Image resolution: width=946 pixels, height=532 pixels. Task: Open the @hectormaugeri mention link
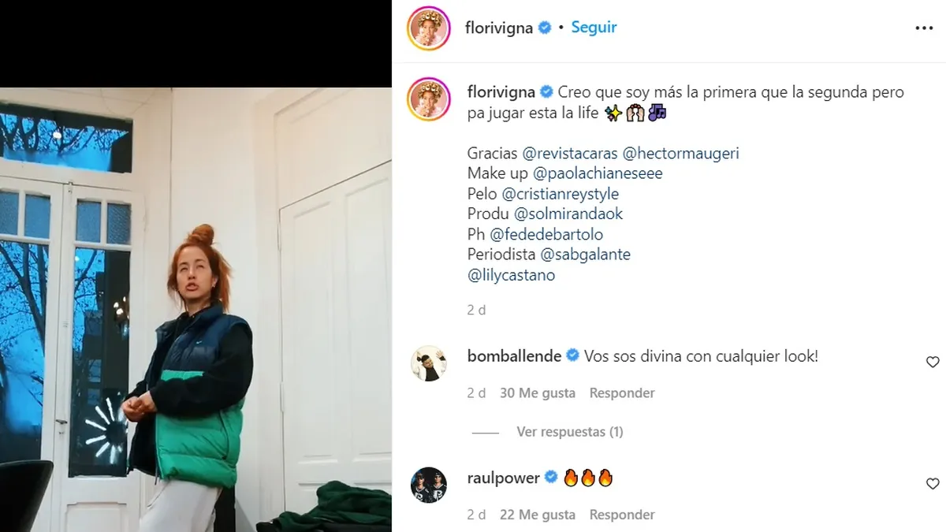pos(680,153)
